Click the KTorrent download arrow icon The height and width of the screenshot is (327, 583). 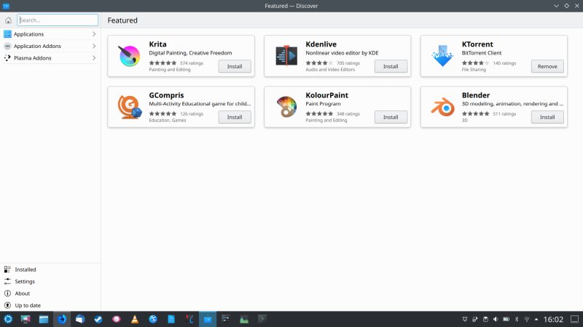click(x=442, y=56)
